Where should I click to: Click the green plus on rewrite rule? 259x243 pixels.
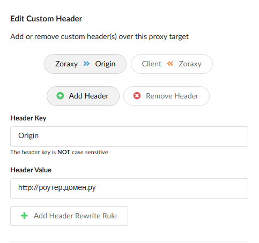[24, 216]
